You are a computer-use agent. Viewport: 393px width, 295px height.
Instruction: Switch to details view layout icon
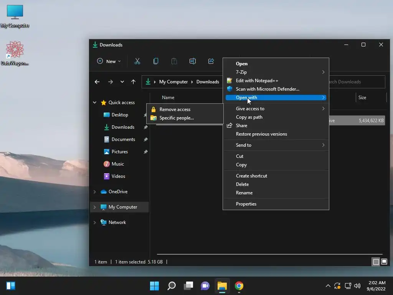tap(376, 262)
